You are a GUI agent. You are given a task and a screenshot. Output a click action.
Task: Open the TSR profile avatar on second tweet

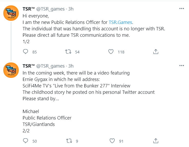pos(11,70)
